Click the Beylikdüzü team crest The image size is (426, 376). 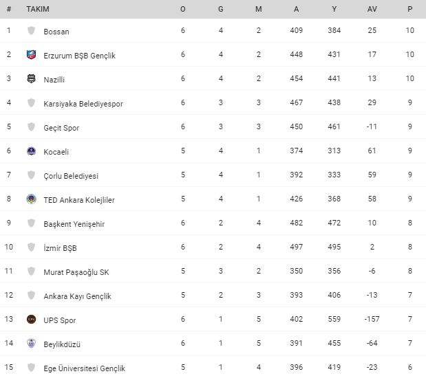31,343
